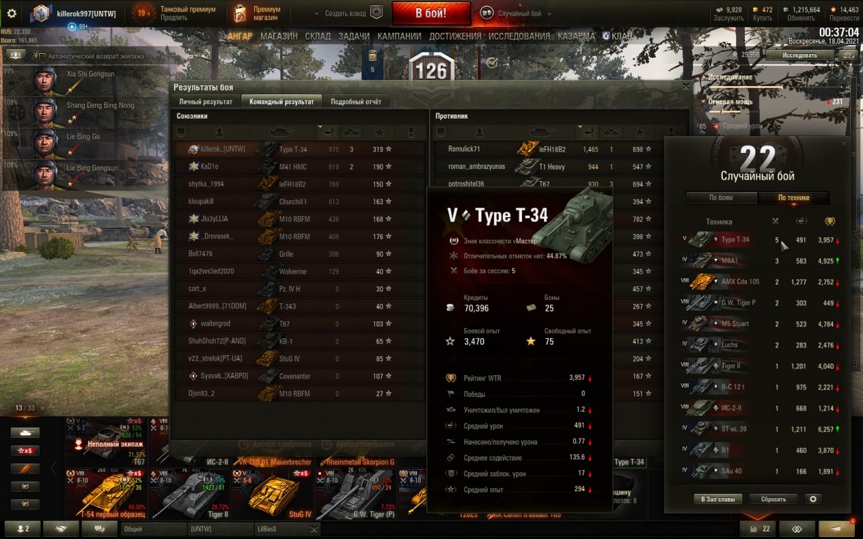
Task: Open the АНГАР menu item
Action: point(240,36)
